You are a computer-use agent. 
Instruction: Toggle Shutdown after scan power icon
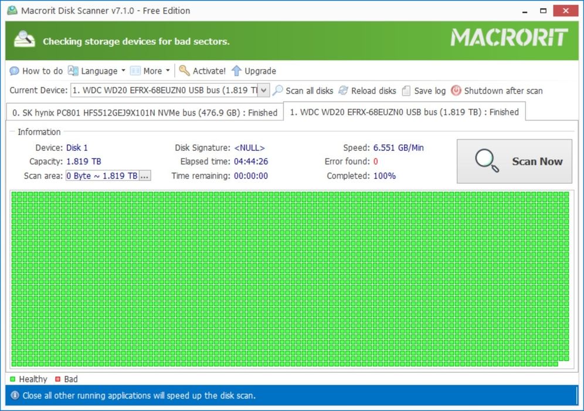pyautogui.click(x=456, y=90)
